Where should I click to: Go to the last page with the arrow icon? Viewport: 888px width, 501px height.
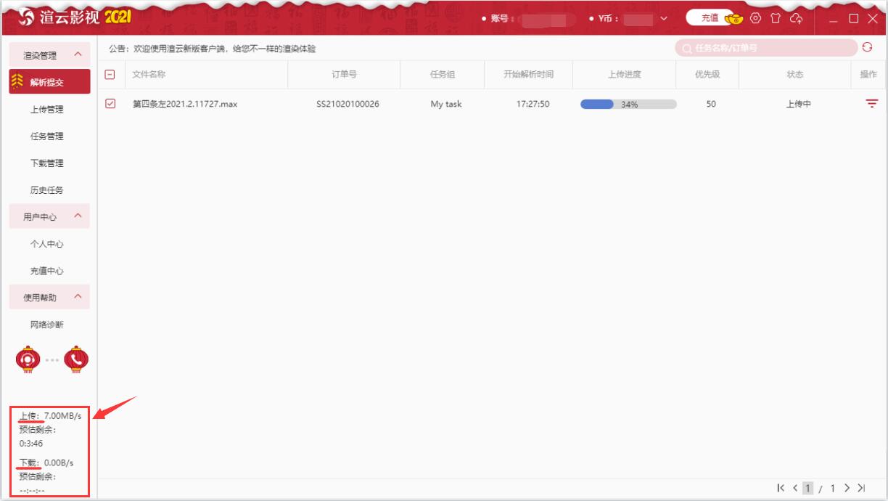pos(862,488)
